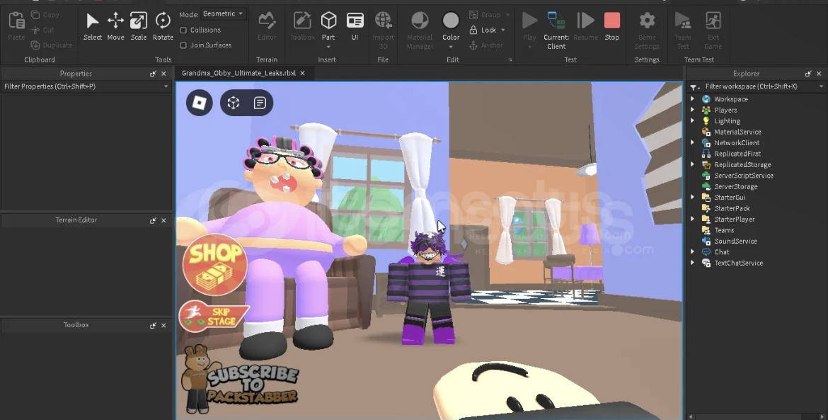The image size is (828, 420).
Task: Select the Select tool
Action: [93, 26]
